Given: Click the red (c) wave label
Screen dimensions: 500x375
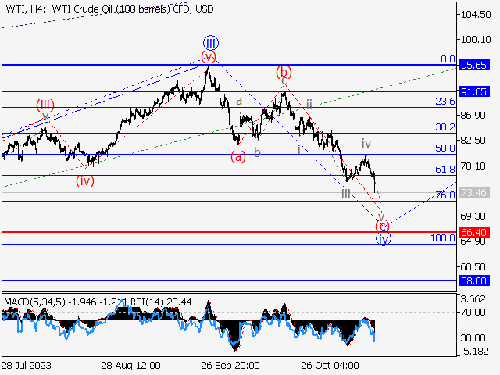Looking at the screenshot, I should pos(382,226).
